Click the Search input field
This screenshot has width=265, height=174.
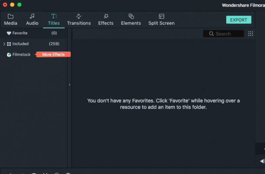coord(223,34)
